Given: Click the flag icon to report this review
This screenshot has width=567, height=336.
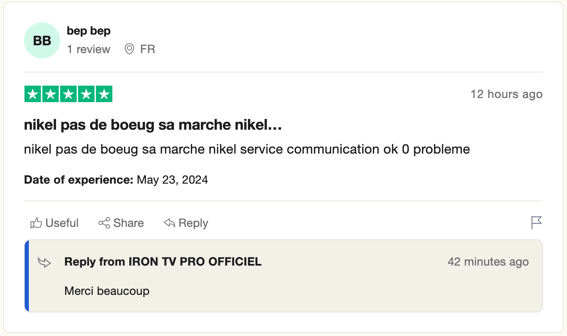Looking at the screenshot, I should pos(536,223).
